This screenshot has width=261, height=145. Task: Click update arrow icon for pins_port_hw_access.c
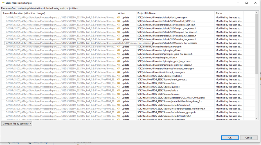(119, 61)
